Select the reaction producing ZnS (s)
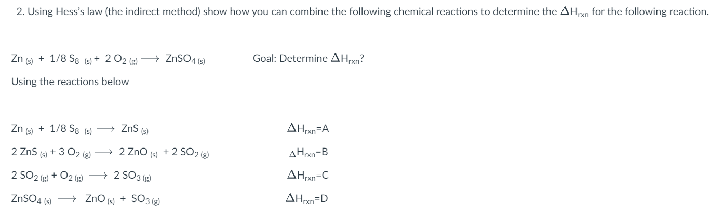Image resolution: width=711 pixels, height=215 pixels. [81, 128]
